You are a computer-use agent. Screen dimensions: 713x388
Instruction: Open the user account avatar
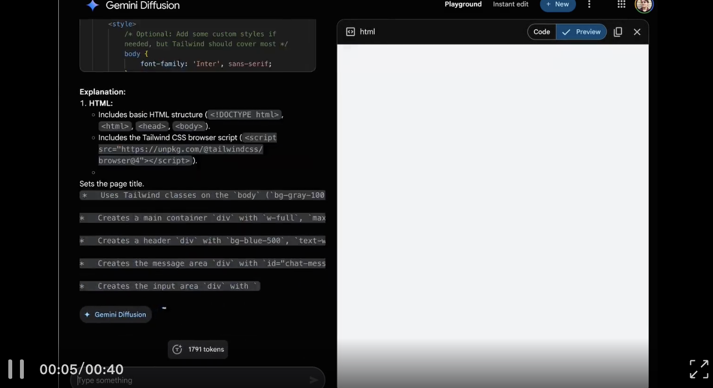(644, 5)
